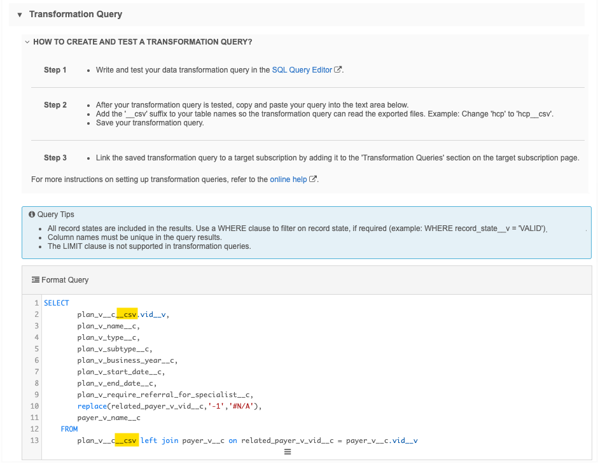Click the FROM keyword in the query
The width and height of the screenshot is (598, 464).
(69, 429)
